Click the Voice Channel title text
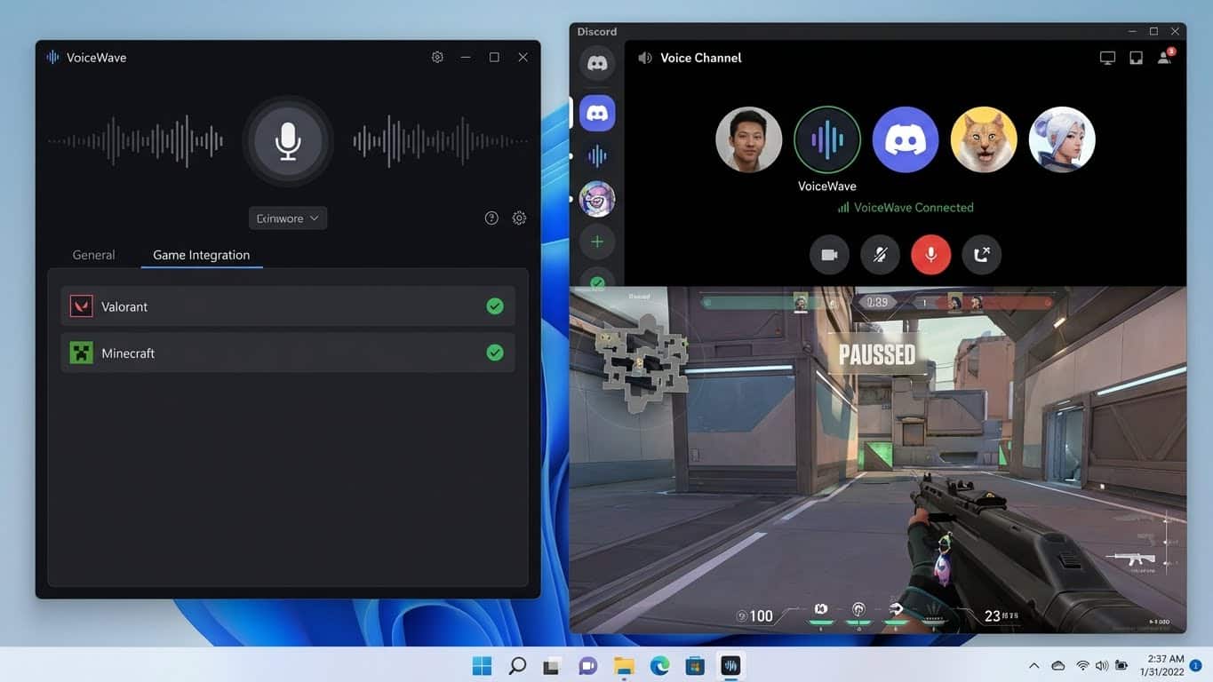The width and height of the screenshot is (1213, 682). 700,58
